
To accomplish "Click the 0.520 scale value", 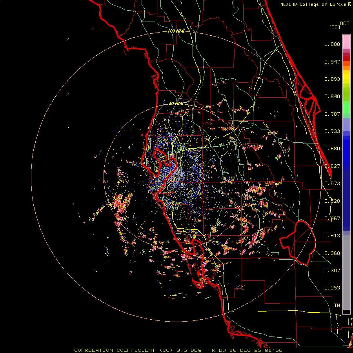I will coord(332,201).
